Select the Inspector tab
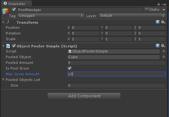The height and width of the screenshot is (117, 169). coord(16,4)
